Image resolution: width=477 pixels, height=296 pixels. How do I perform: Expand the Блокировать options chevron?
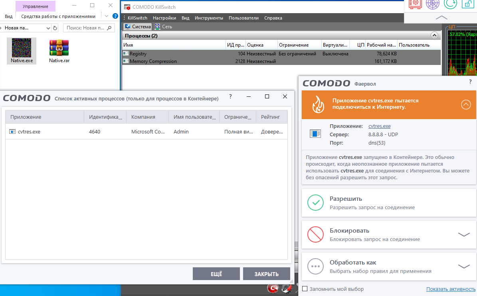464,235
